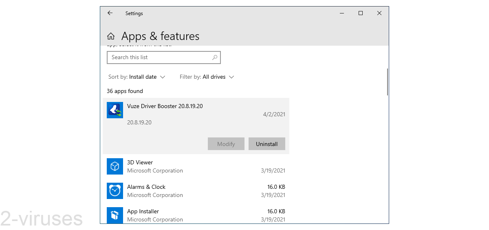Click App Installer 16.0 KB size

276,211
